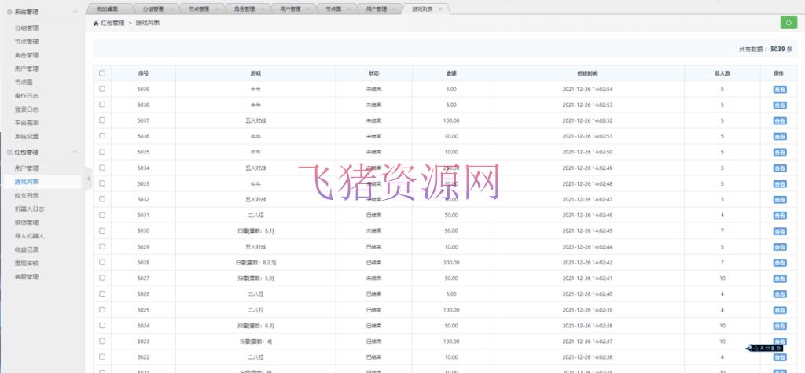Open 提现审核 in the sidebar
This screenshot has width=805, height=373.
(x=27, y=264)
